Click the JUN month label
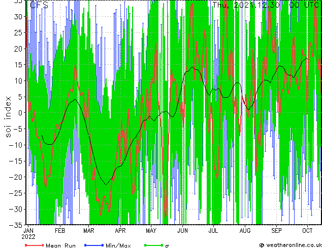The height and width of the screenshot is (248, 322). click(x=182, y=231)
